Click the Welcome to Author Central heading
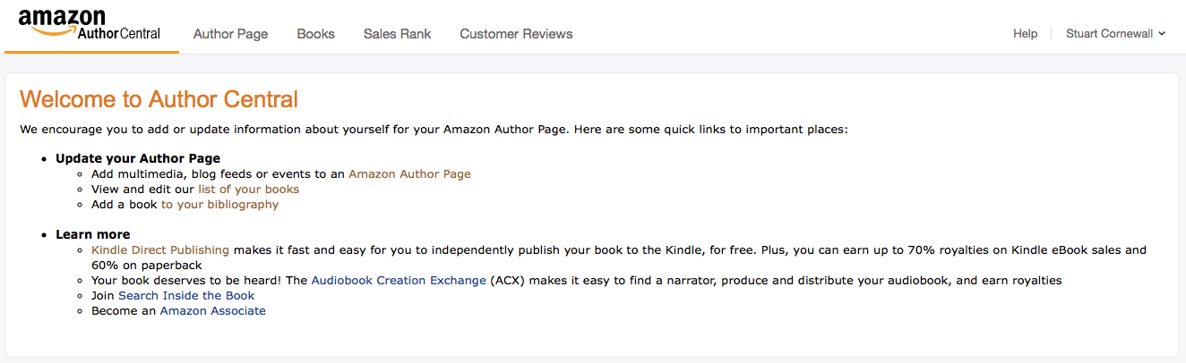 [159, 99]
